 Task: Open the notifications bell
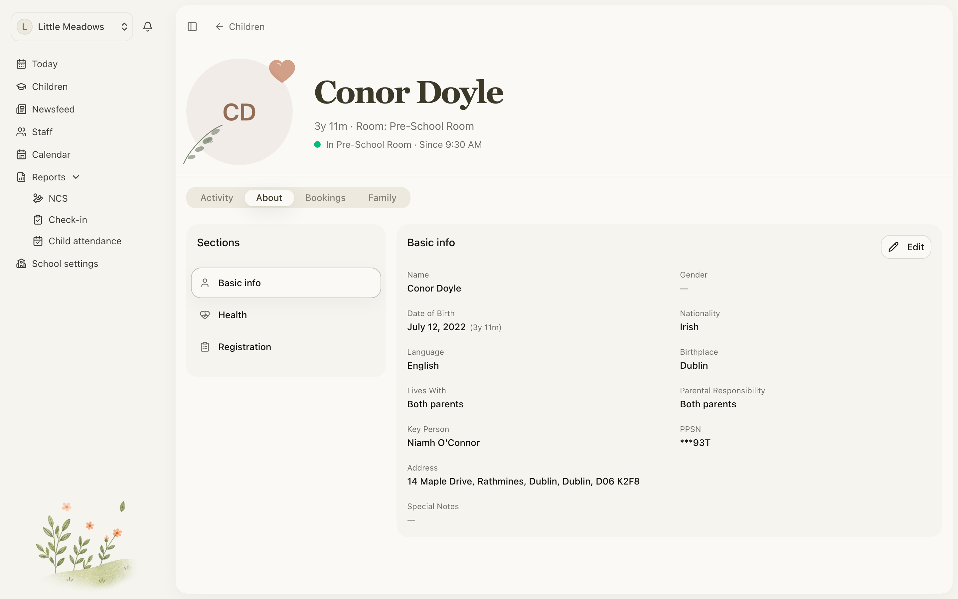(x=148, y=27)
